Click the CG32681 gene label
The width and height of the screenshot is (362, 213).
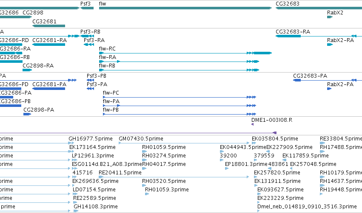(x=44, y=22)
